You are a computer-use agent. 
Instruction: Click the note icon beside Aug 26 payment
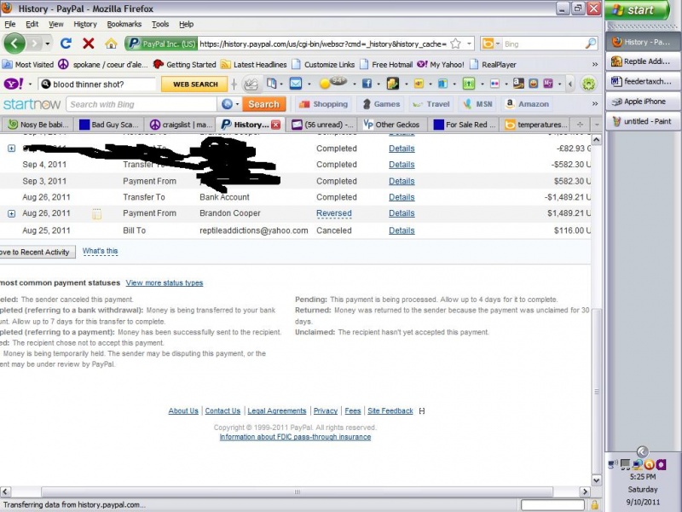[96, 214]
